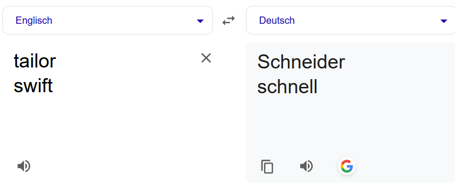
Task: Click blank space inside the Deutsch selector box
Action: coord(366,20)
